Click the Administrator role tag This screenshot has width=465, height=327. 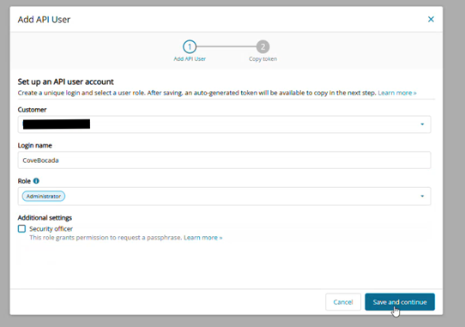(x=44, y=197)
